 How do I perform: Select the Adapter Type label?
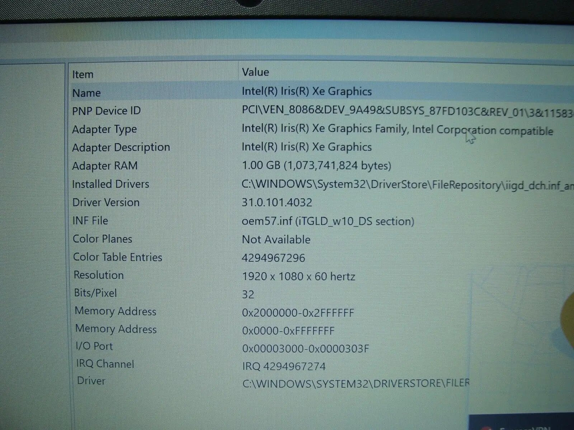pos(104,130)
